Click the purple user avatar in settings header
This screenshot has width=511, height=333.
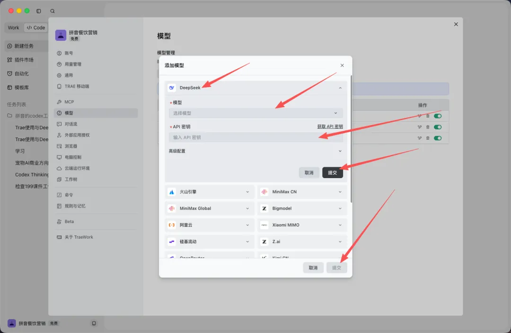tap(61, 35)
